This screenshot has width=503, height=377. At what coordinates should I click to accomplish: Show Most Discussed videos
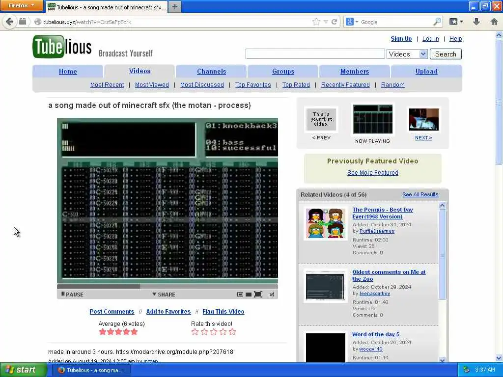pos(202,84)
